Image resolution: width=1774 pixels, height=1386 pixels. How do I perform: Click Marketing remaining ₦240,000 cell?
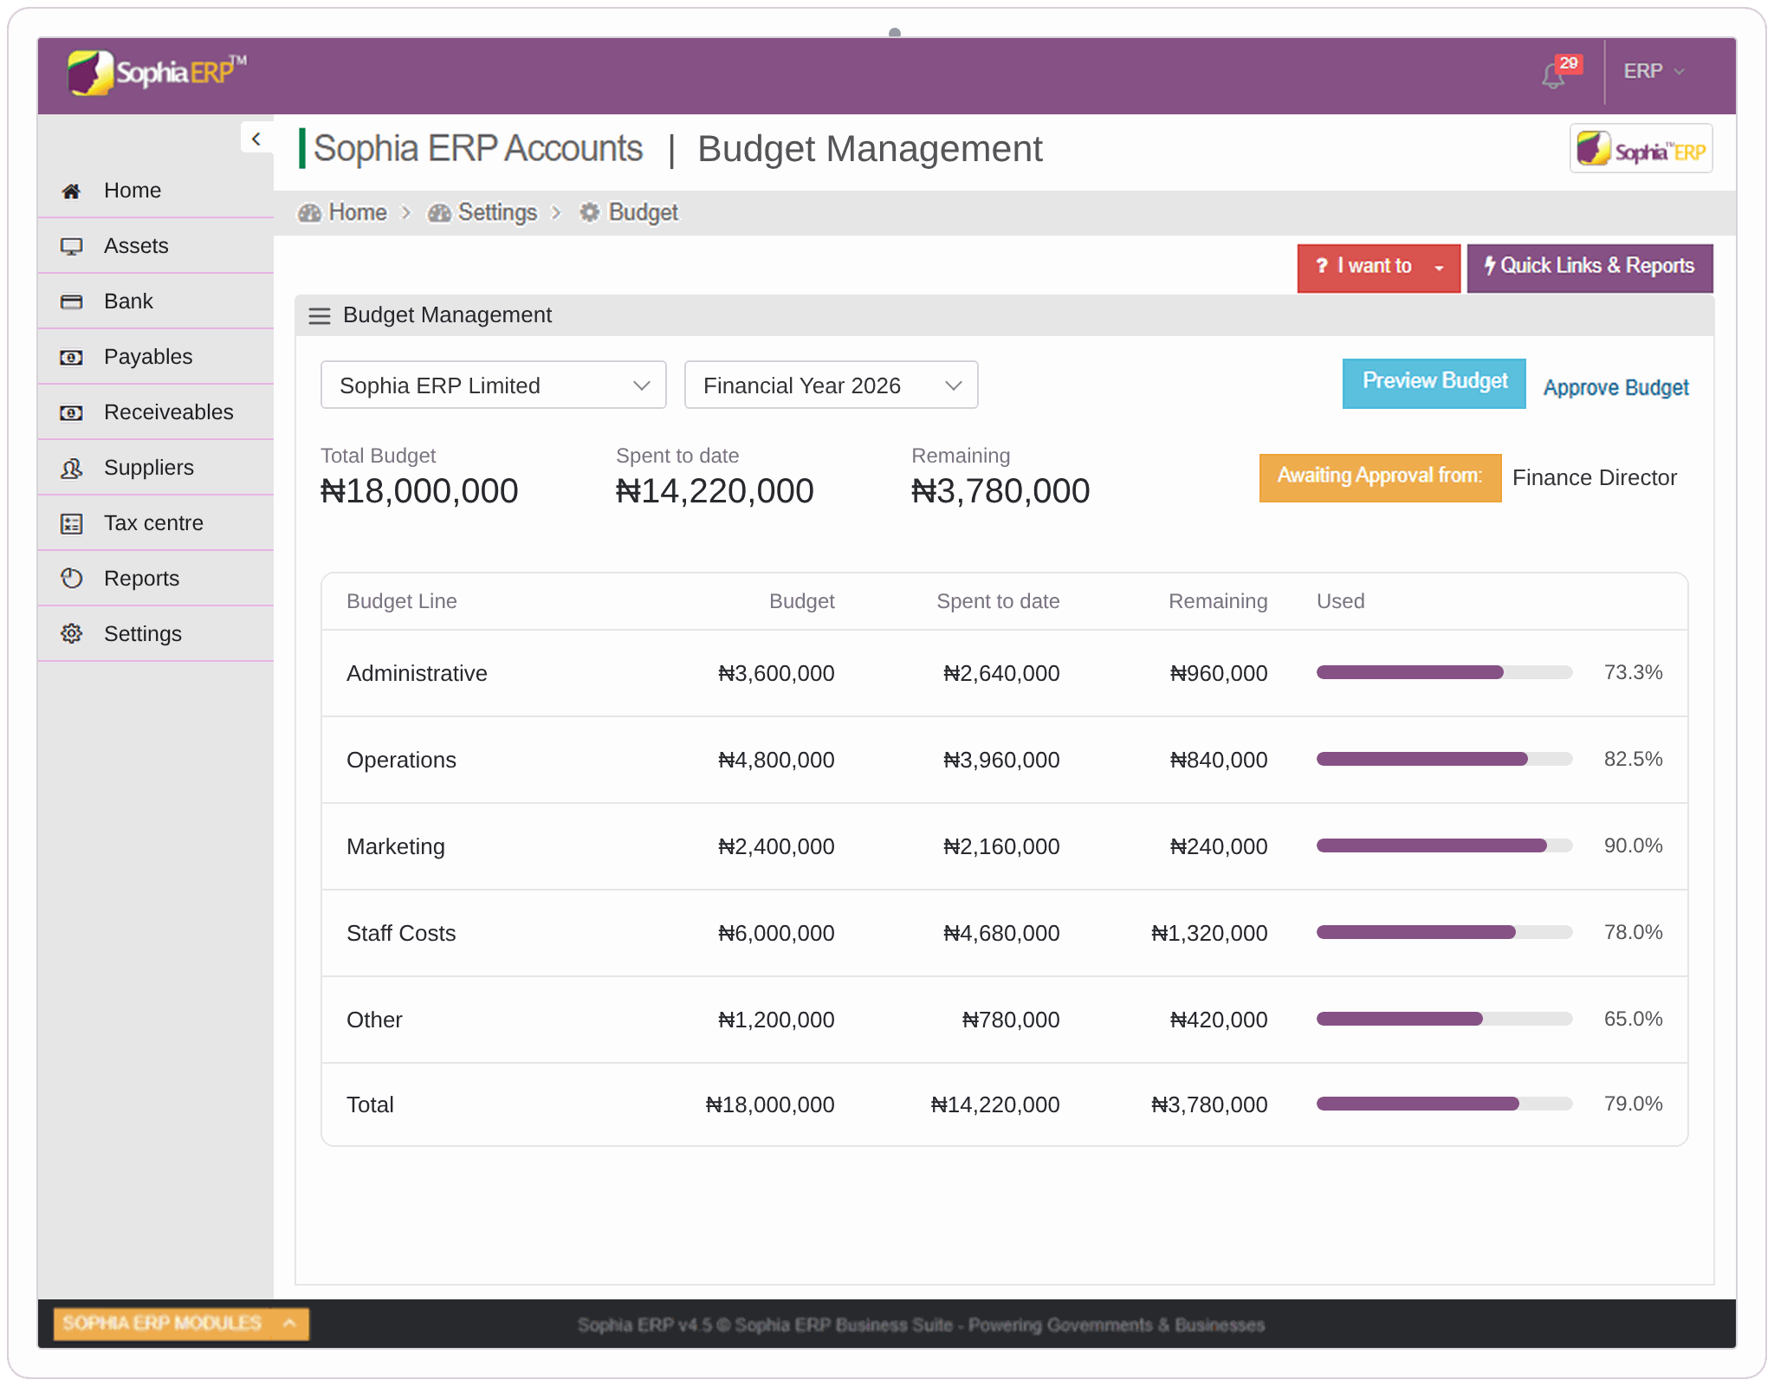pos(1218,846)
